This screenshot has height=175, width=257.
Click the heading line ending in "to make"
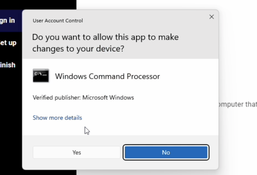point(105,37)
